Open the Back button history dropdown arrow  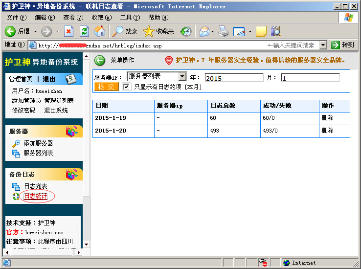pyautogui.click(x=35, y=31)
